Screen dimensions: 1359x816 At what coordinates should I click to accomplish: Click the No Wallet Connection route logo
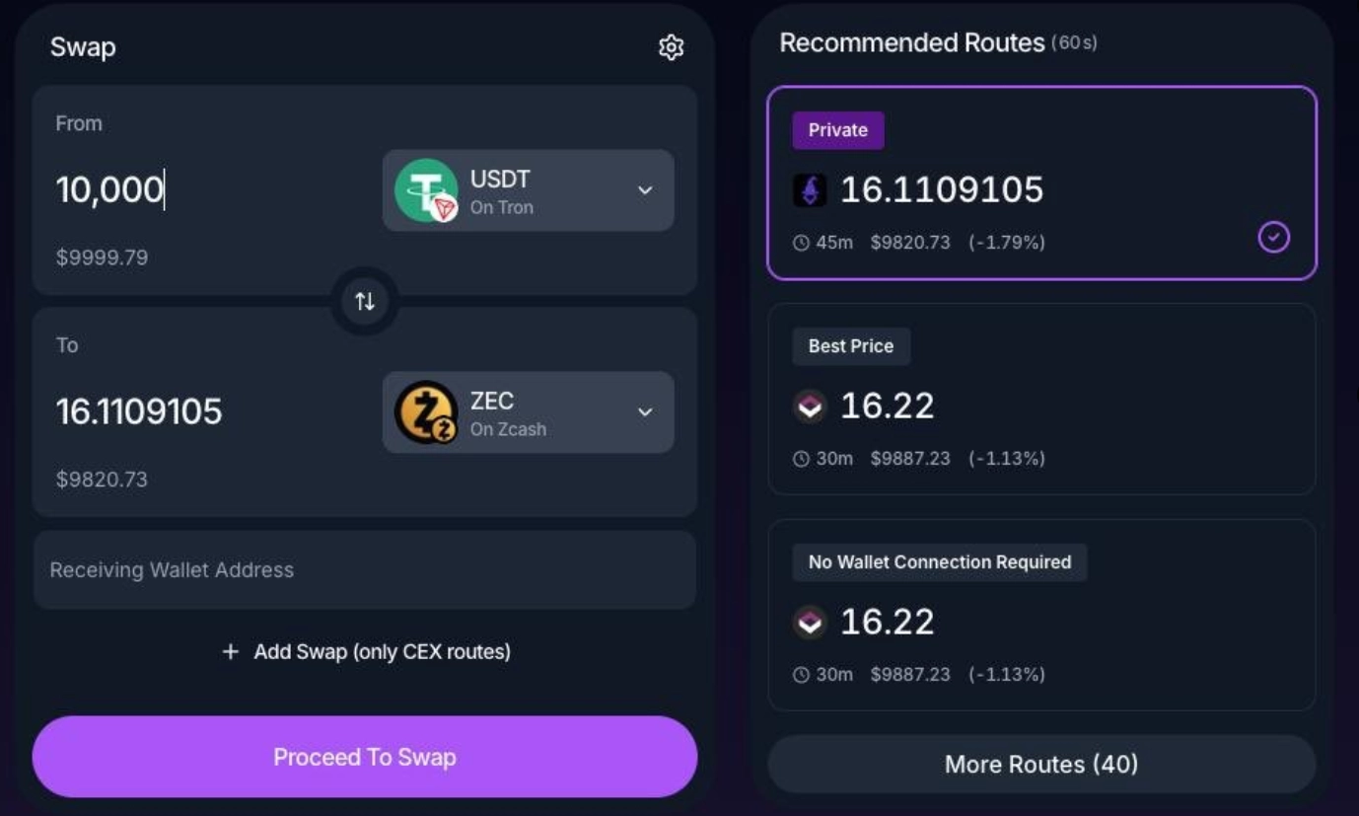click(x=810, y=622)
